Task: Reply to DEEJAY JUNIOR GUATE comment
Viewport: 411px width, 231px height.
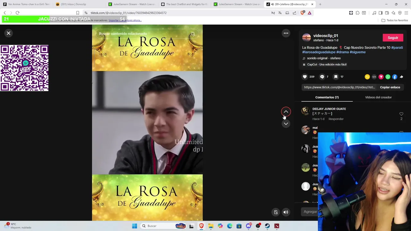Action: point(336,119)
